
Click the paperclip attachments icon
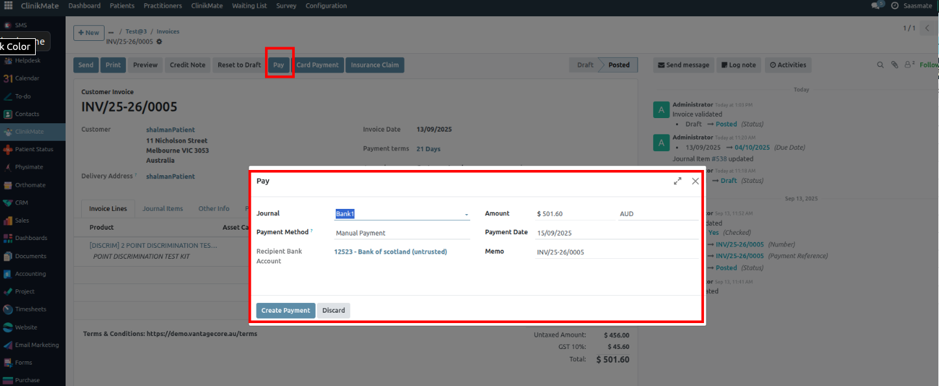coord(894,65)
